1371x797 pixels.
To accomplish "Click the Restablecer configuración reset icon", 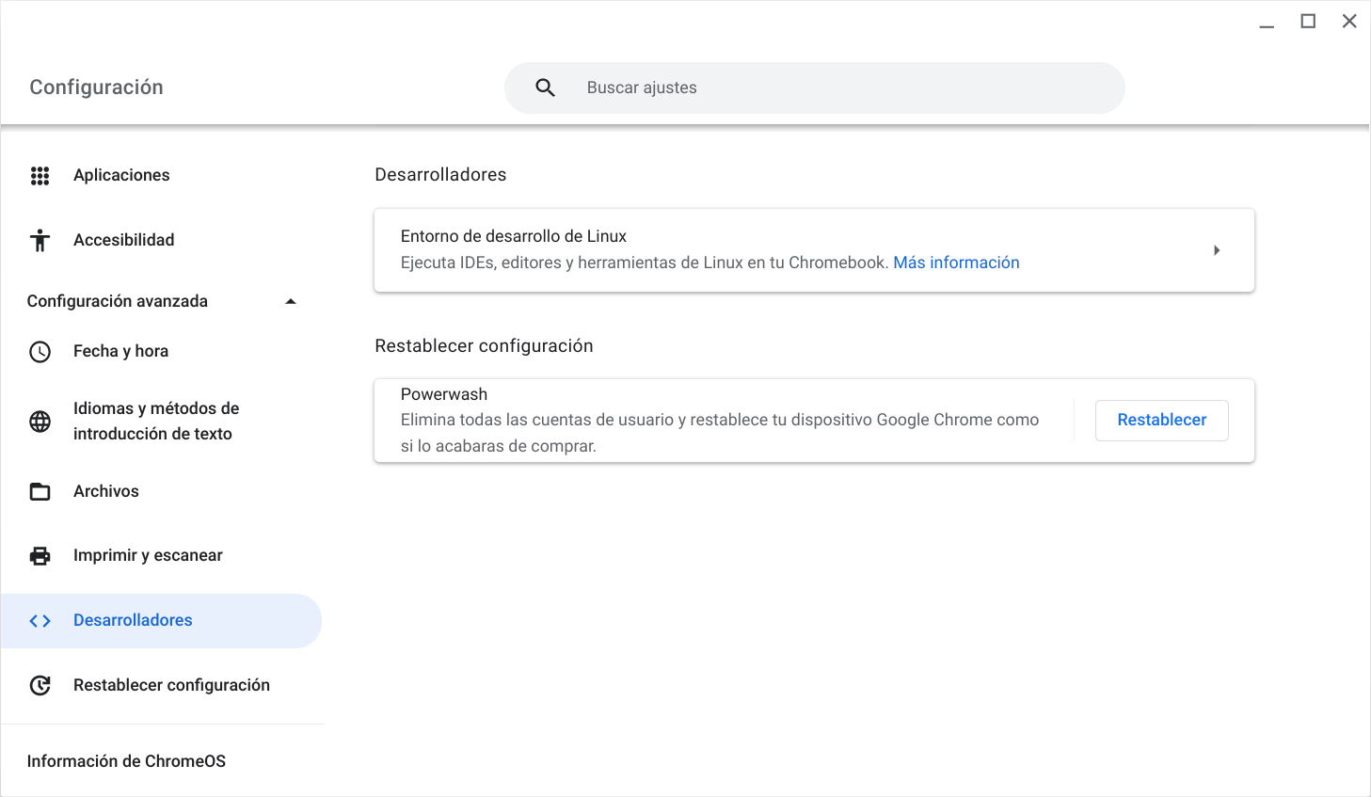I will tap(40, 686).
